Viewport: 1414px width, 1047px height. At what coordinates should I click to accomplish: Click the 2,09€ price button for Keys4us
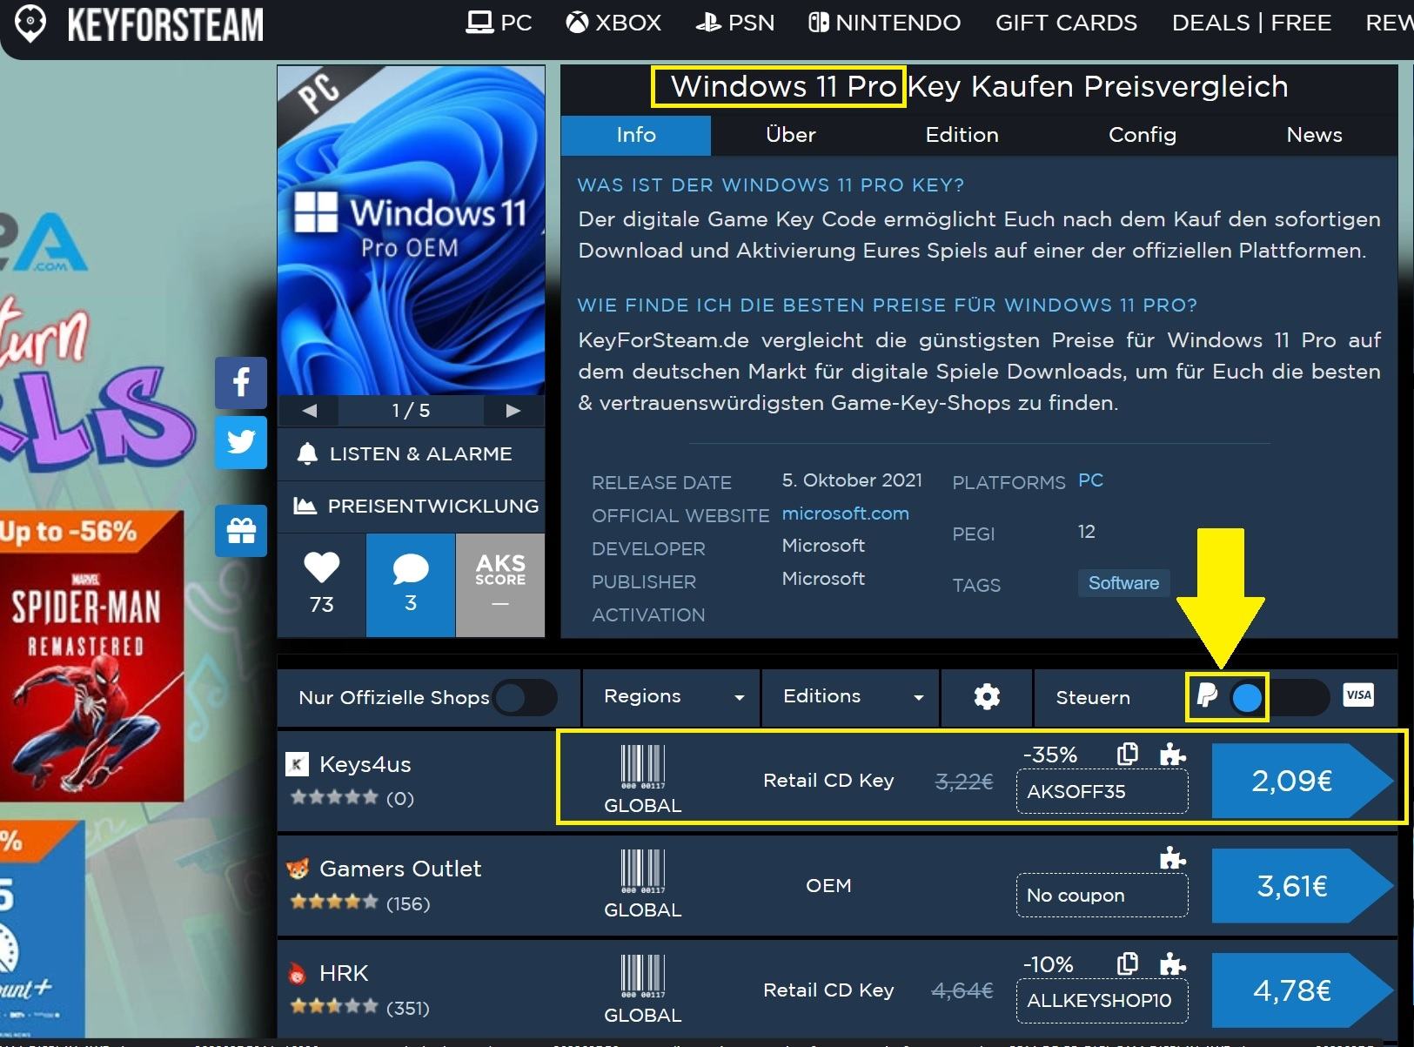coord(1303,781)
